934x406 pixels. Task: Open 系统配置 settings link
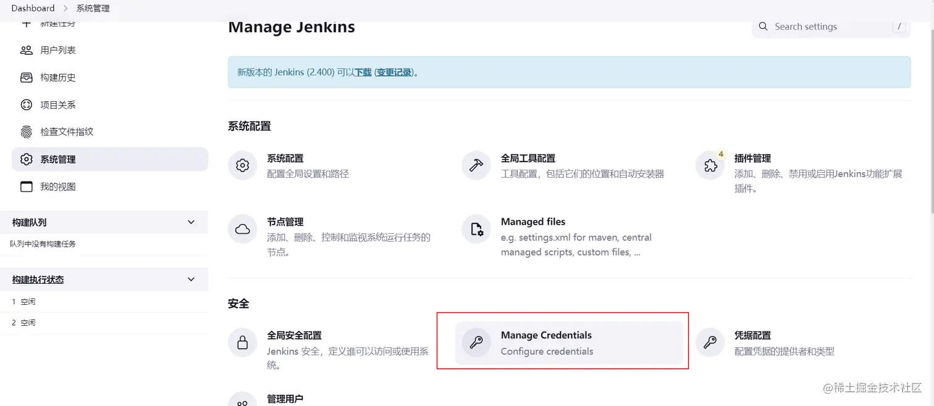285,159
